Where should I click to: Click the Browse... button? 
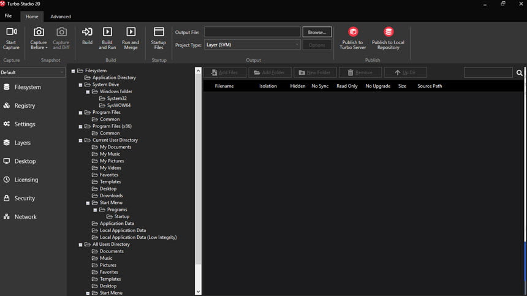(x=317, y=32)
